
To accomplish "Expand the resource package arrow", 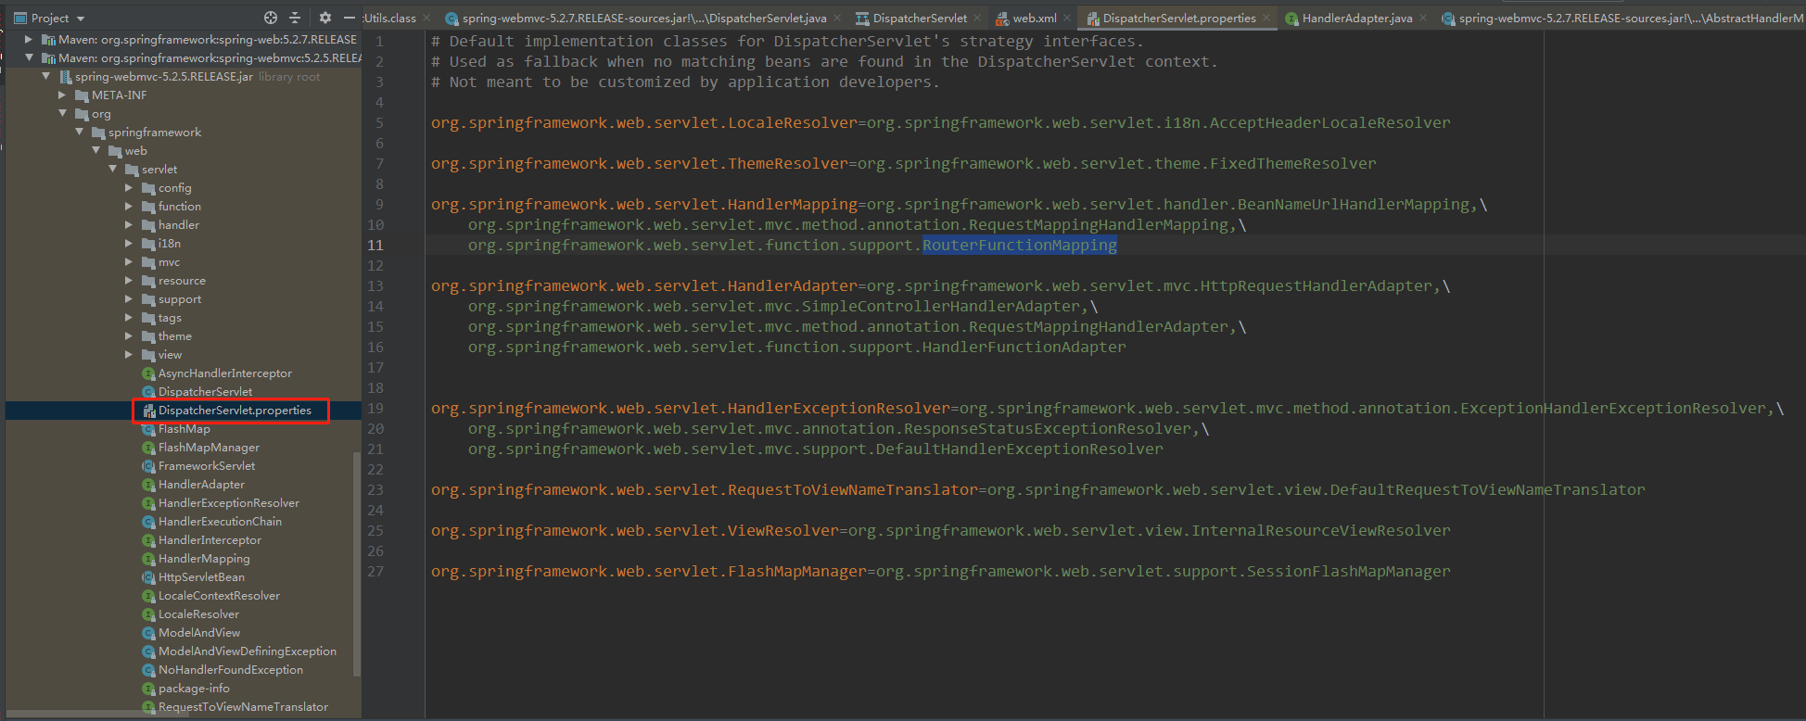I will coord(129,280).
